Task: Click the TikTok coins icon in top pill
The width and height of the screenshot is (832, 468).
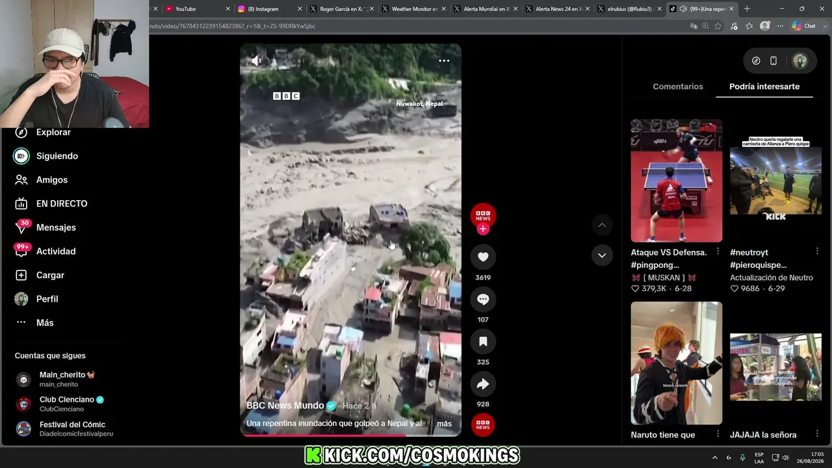Action: coord(756,61)
